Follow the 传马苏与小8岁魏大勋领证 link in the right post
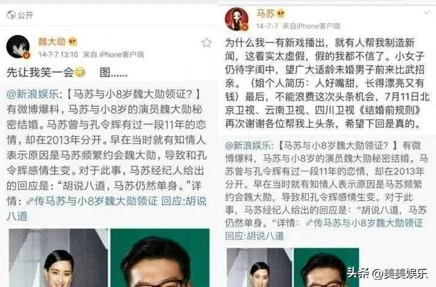This screenshot has height=287, width=436. click(x=364, y=223)
